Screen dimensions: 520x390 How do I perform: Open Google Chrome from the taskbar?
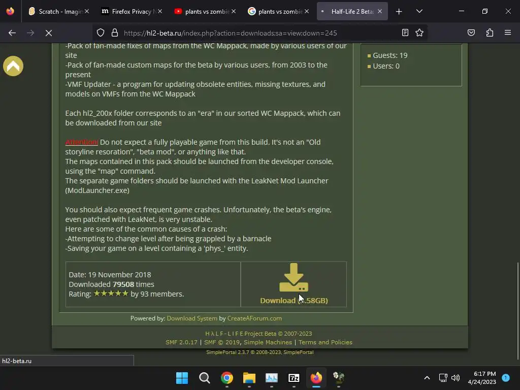coord(227,378)
